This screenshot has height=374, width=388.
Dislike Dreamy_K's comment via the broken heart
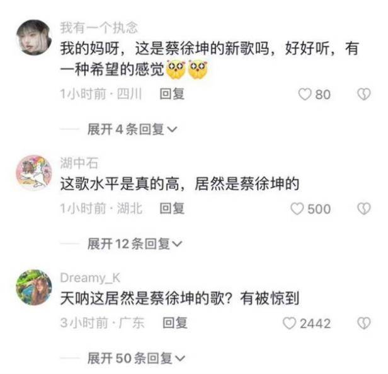[364, 323]
